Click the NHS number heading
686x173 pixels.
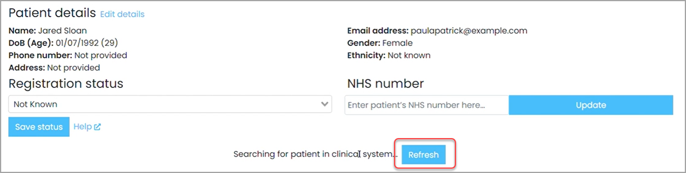[x=385, y=84]
